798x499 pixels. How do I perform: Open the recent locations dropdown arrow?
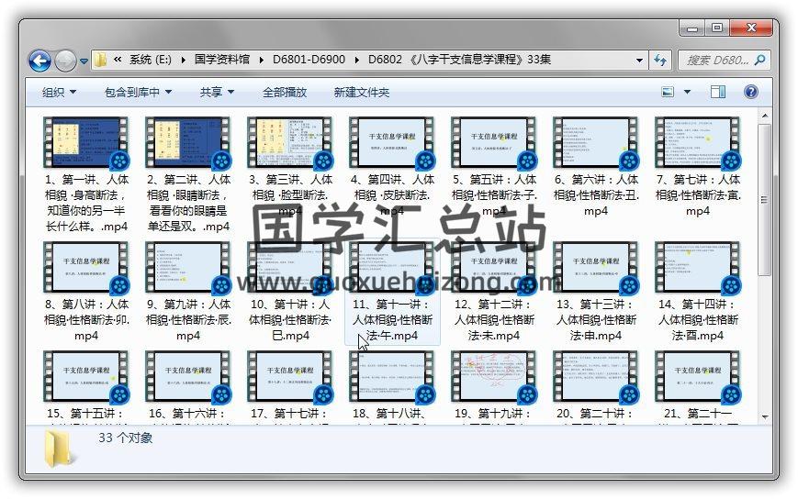pyautogui.click(x=84, y=61)
